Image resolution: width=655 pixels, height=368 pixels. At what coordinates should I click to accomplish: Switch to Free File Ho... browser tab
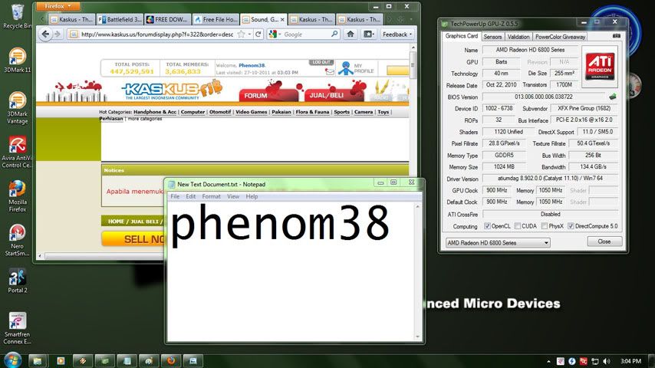[x=216, y=19]
